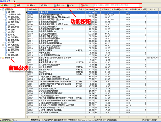Viewport: 161px width, 122px height.
Task: Click the red X 删除 icon
Action: 28,5
